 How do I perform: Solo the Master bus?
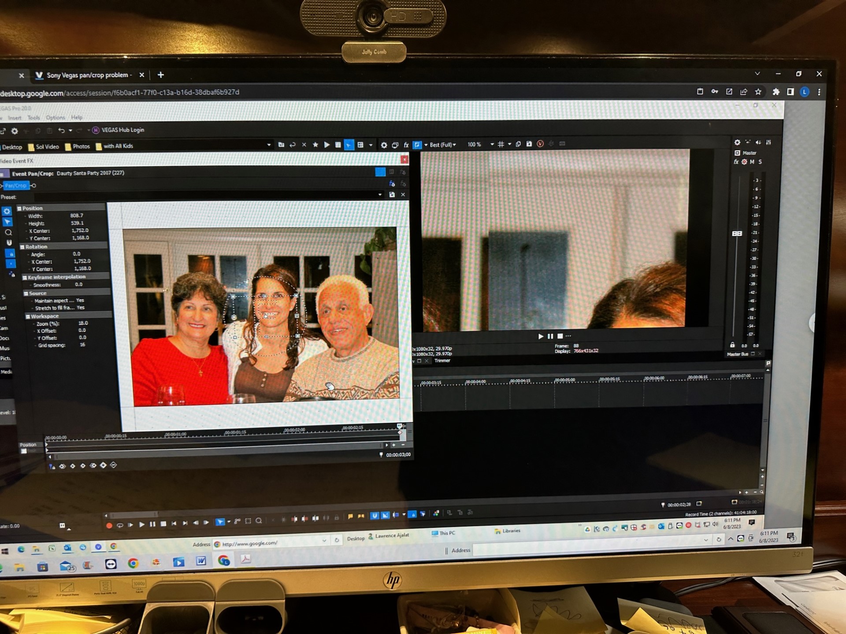(760, 162)
